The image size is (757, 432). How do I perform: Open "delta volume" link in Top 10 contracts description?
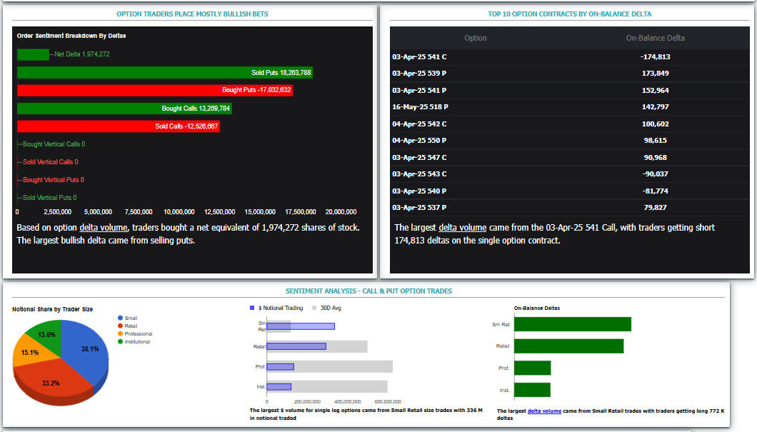(463, 227)
